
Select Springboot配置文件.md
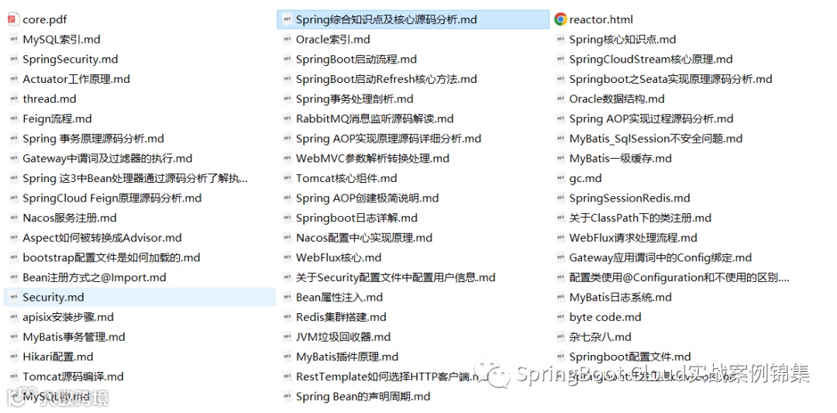tap(630, 356)
